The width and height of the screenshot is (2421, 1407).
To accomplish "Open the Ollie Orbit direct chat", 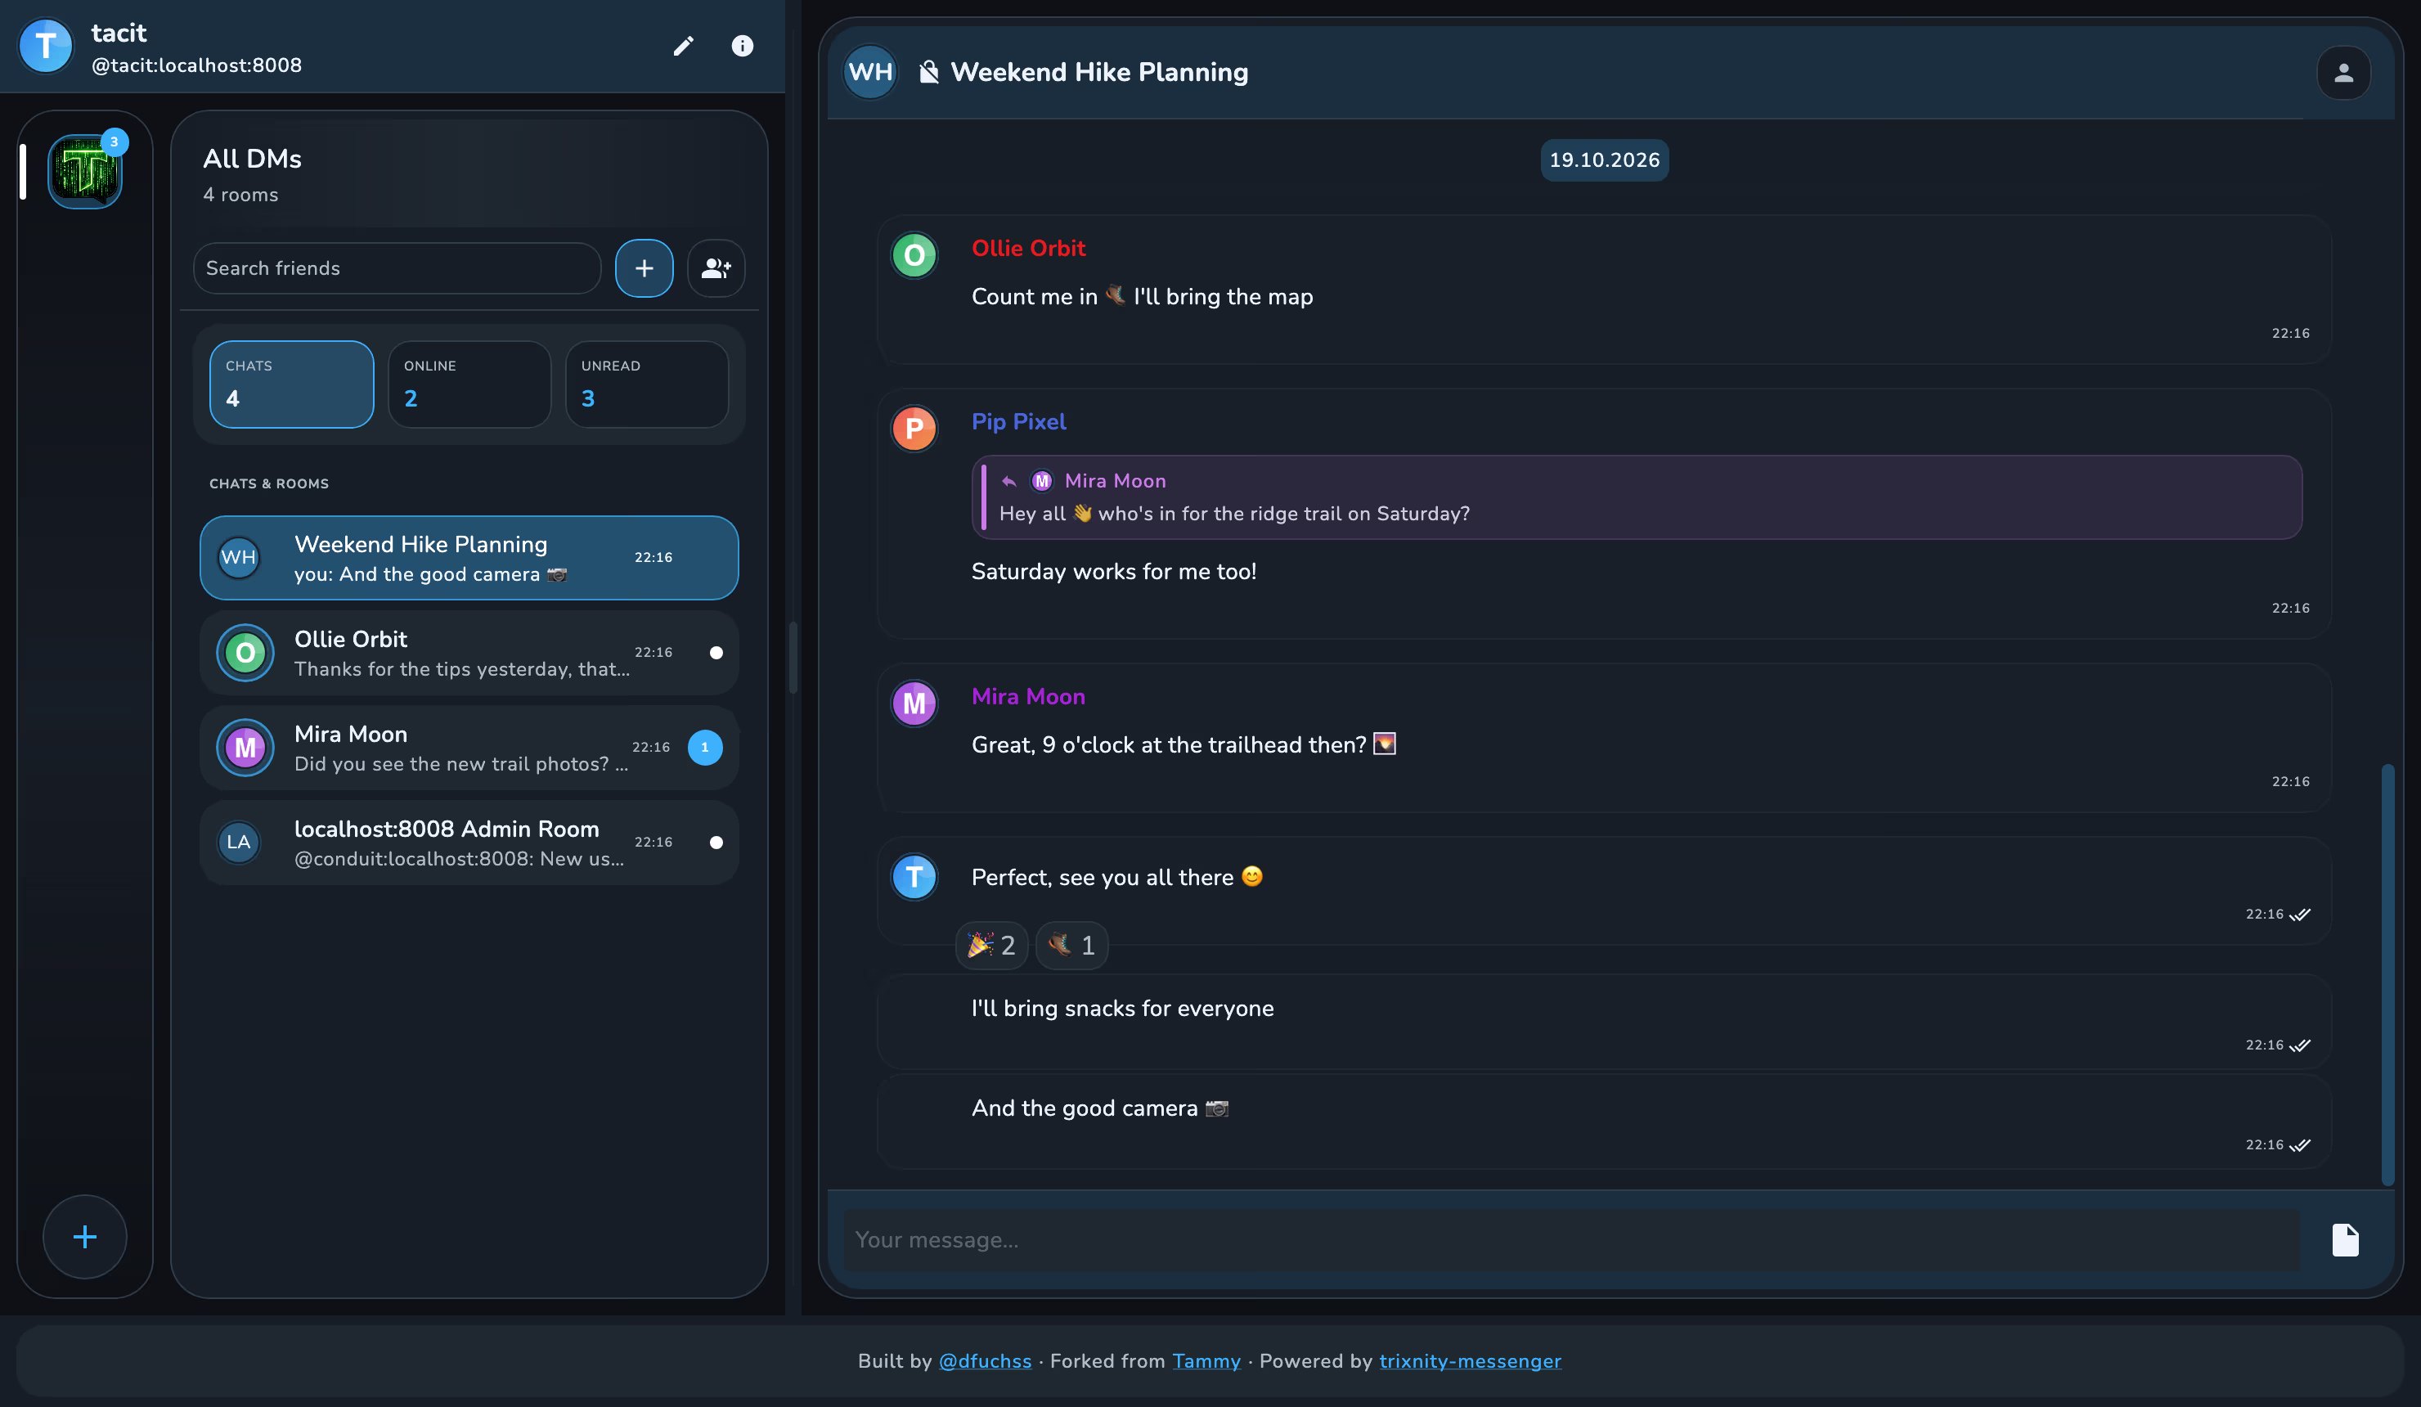I will pyautogui.click(x=469, y=653).
